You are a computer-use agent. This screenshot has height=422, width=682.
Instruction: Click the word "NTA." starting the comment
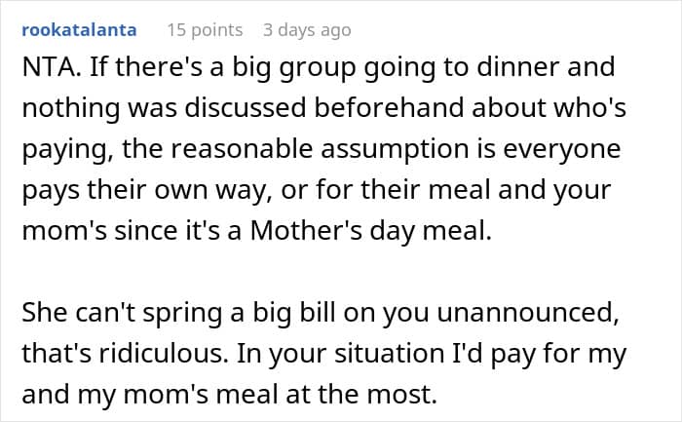coord(52,67)
